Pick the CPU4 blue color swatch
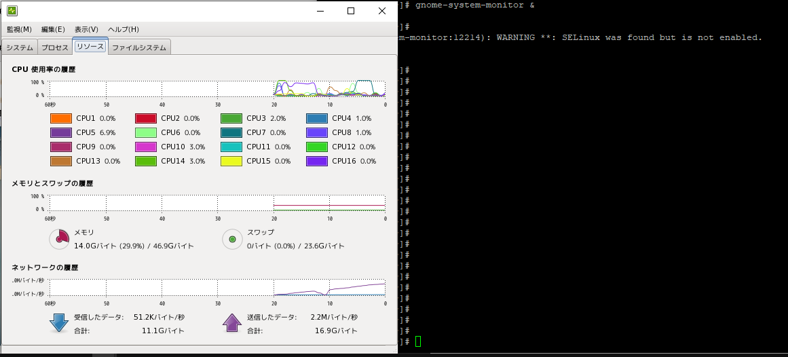788x357 pixels. point(317,119)
